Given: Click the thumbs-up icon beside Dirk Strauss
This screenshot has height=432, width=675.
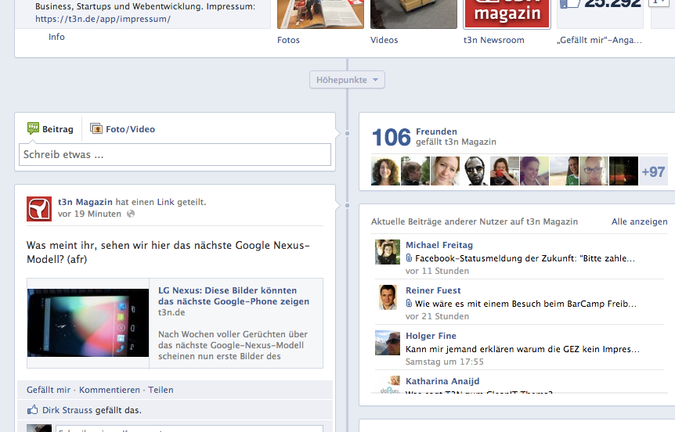Looking at the screenshot, I should (32, 409).
